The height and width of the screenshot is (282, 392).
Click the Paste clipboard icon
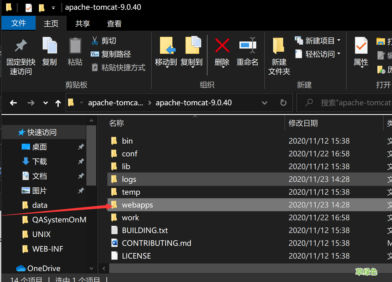pos(75,46)
